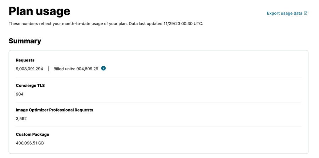Select the 9,008,091,294 requests value
319x158 pixels.
pyautogui.click(x=29, y=69)
